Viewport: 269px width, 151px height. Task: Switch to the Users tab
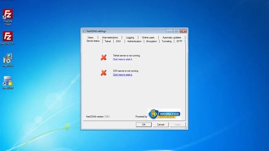point(90,37)
